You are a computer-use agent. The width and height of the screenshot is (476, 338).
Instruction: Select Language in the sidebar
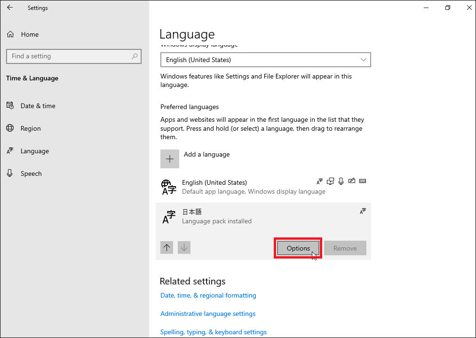click(34, 151)
